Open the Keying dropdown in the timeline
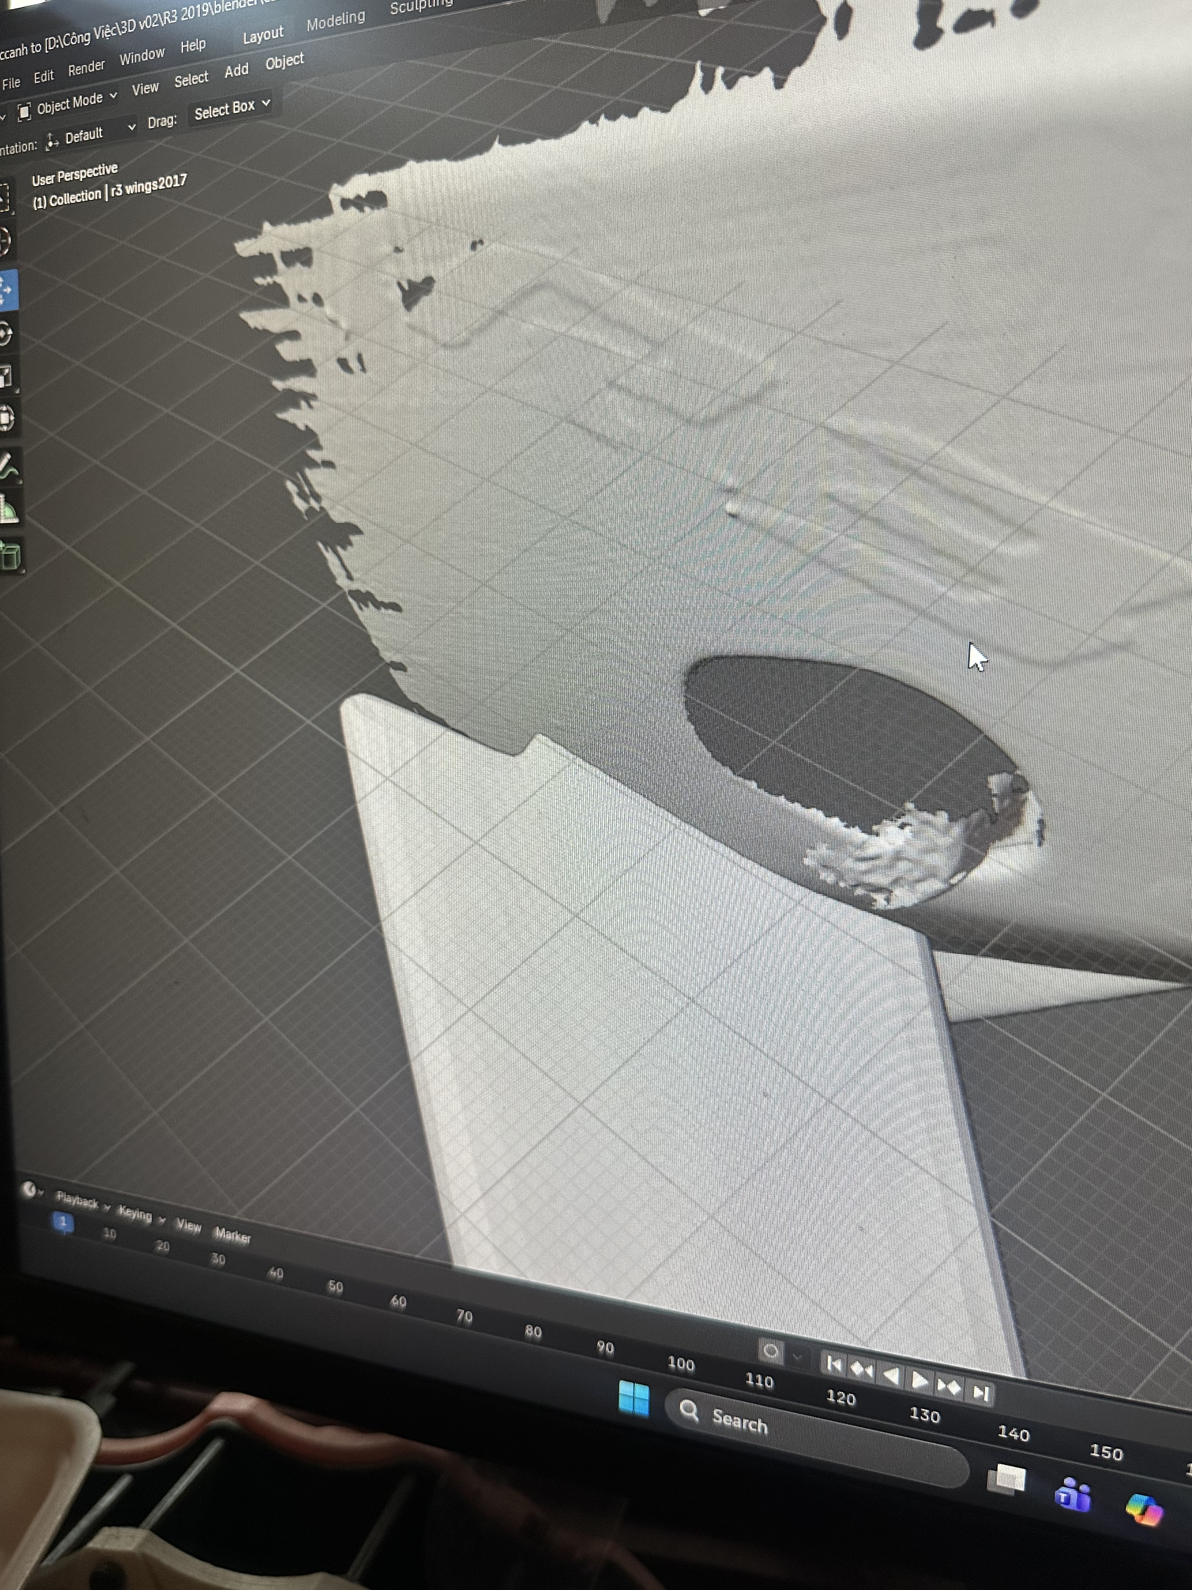The image size is (1192, 1590). (x=141, y=1214)
